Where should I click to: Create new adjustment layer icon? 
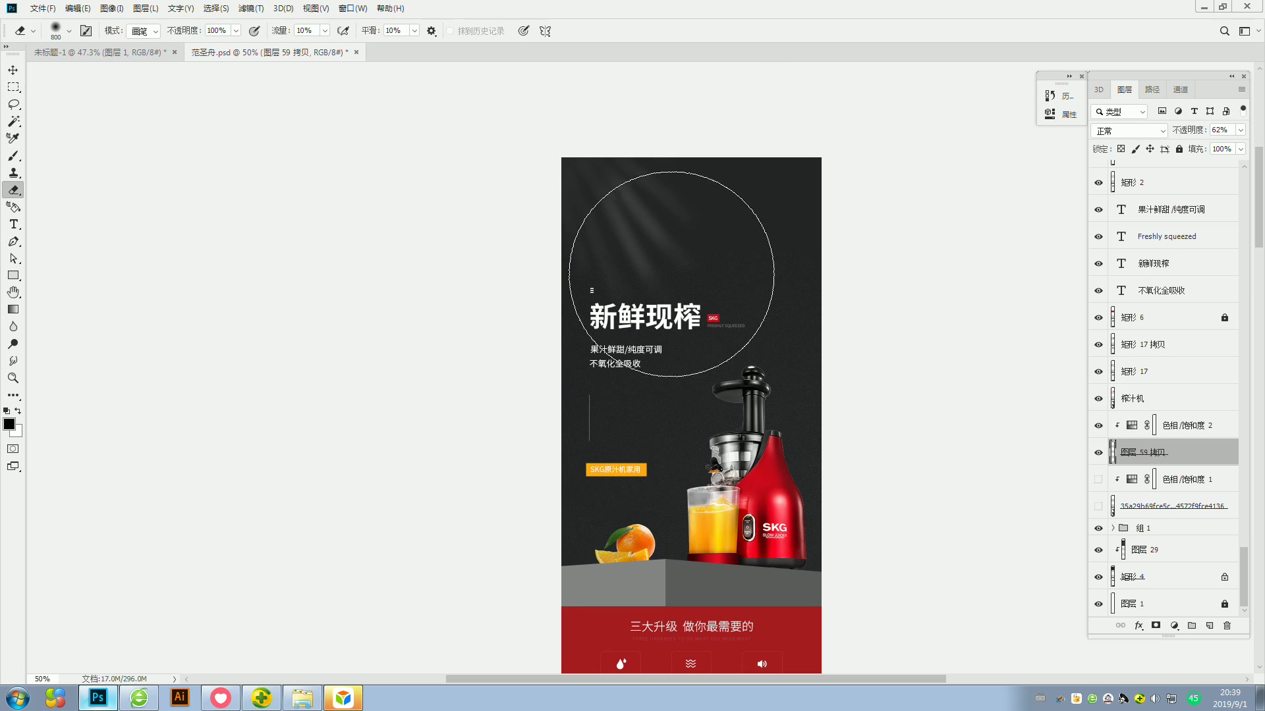tap(1174, 625)
